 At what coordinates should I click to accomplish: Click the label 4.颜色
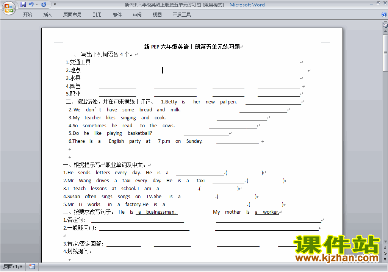tap(73, 86)
